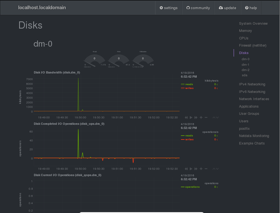Toggle the reads dimension in Disk I/O Bandwidth legend
The height and width of the screenshot is (213, 280).
[x=189, y=84]
